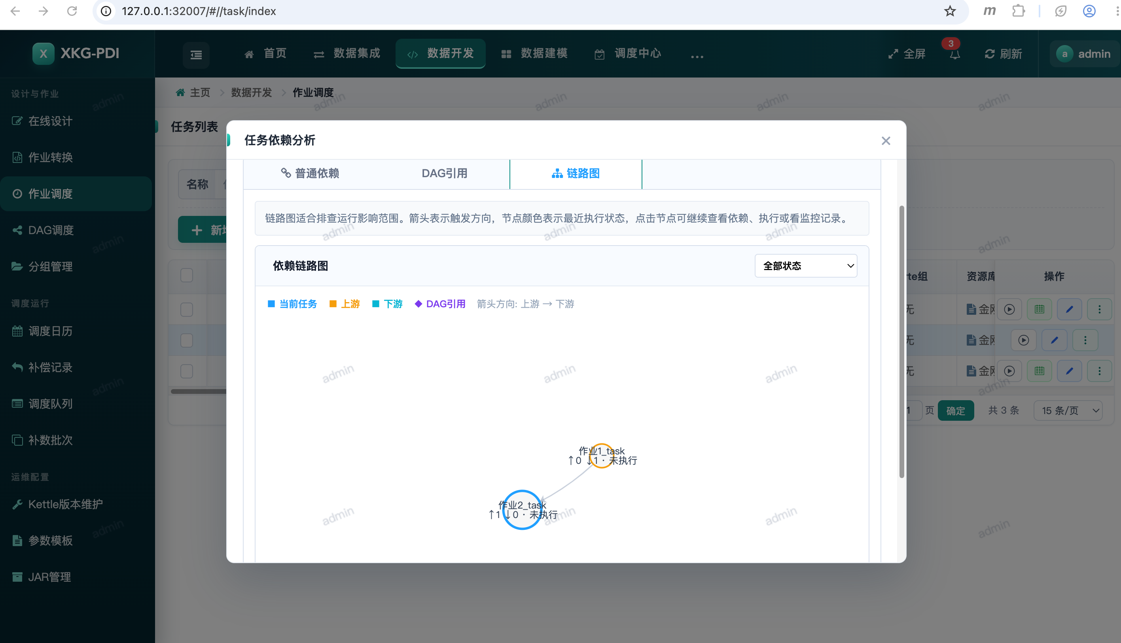Click the vertical scrollbar of the dialog
The height and width of the screenshot is (643, 1121).
[901, 341]
